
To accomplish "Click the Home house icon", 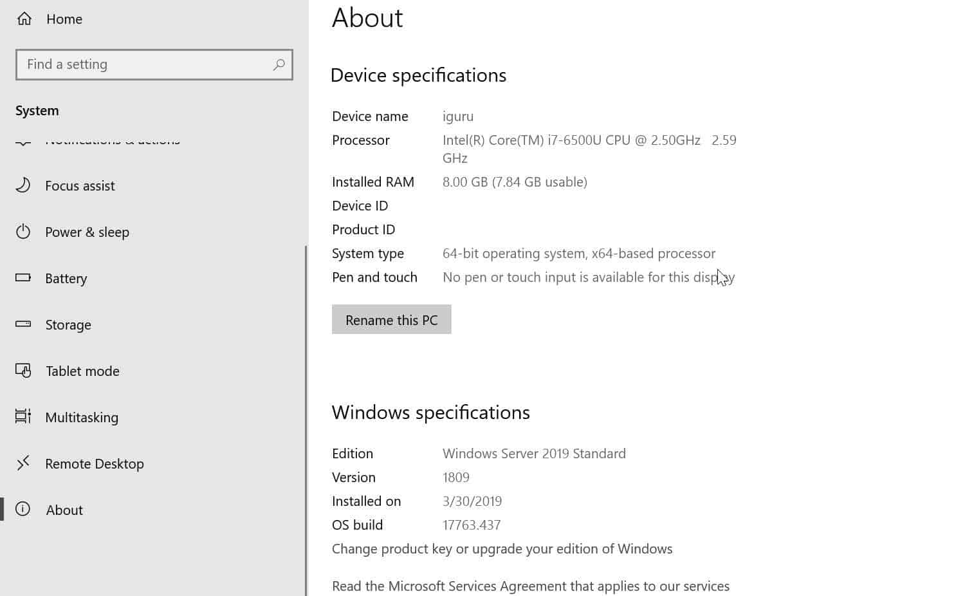I will tap(24, 19).
